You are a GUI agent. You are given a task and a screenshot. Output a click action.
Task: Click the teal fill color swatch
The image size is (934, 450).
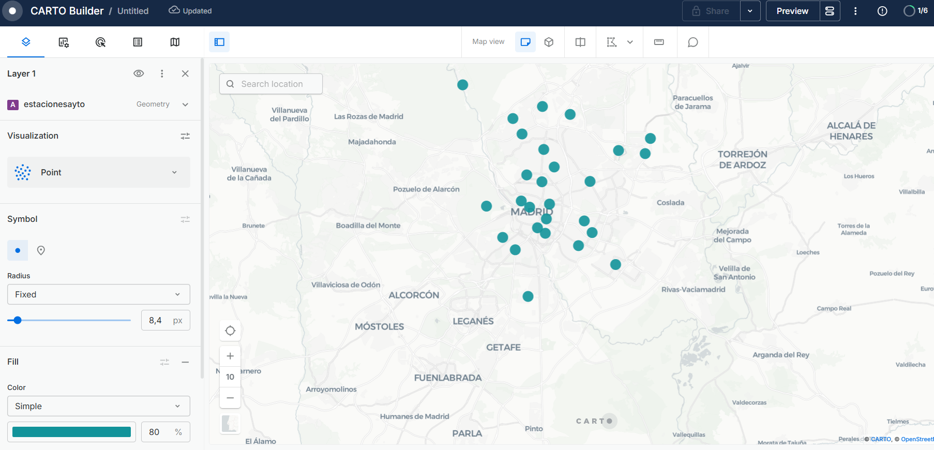(x=71, y=432)
